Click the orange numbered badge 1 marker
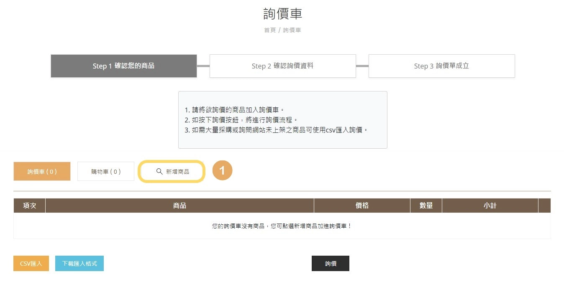Viewport: 564px width, 287px height. tap(222, 170)
